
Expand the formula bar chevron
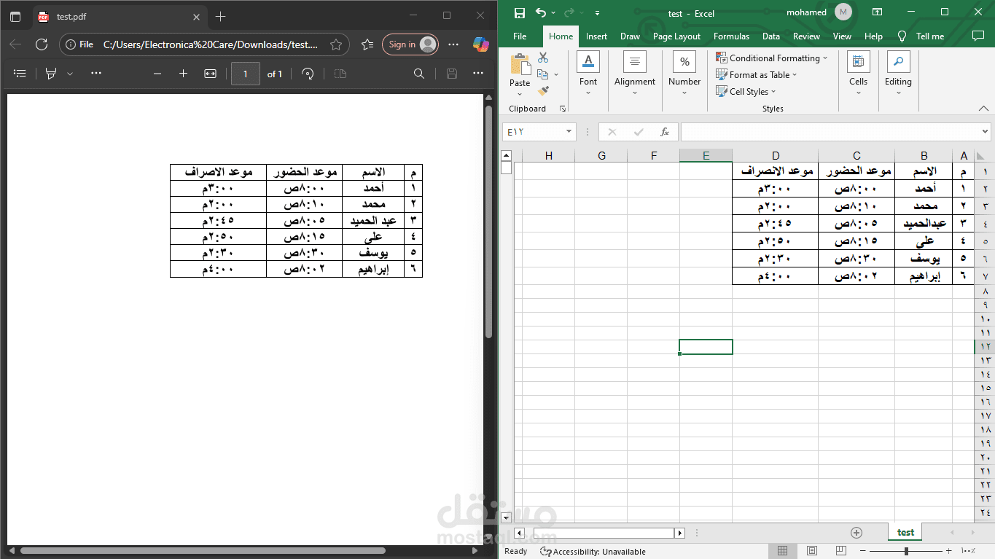(986, 132)
